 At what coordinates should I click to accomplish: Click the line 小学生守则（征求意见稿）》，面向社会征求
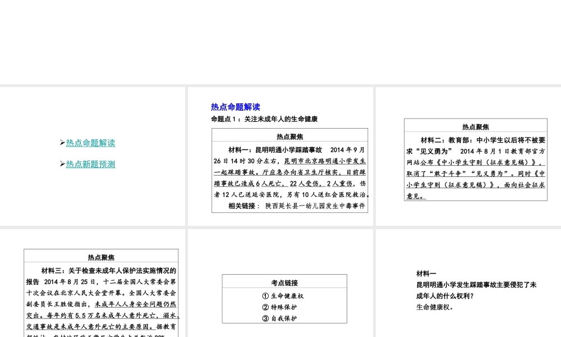click(x=476, y=185)
